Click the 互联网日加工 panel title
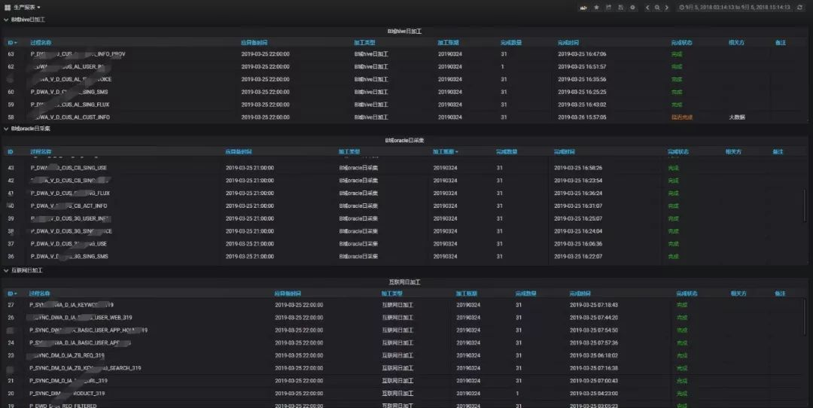 (404, 282)
